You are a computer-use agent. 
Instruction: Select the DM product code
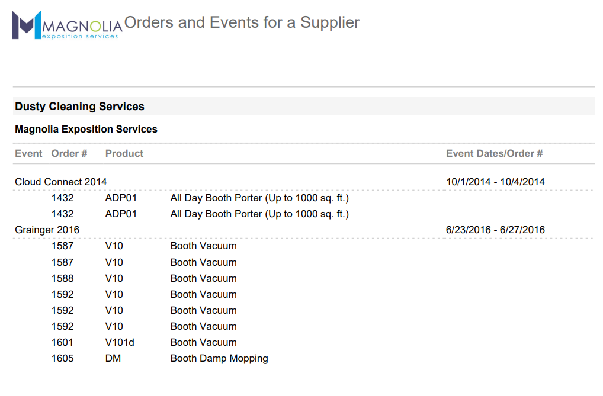point(113,358)
